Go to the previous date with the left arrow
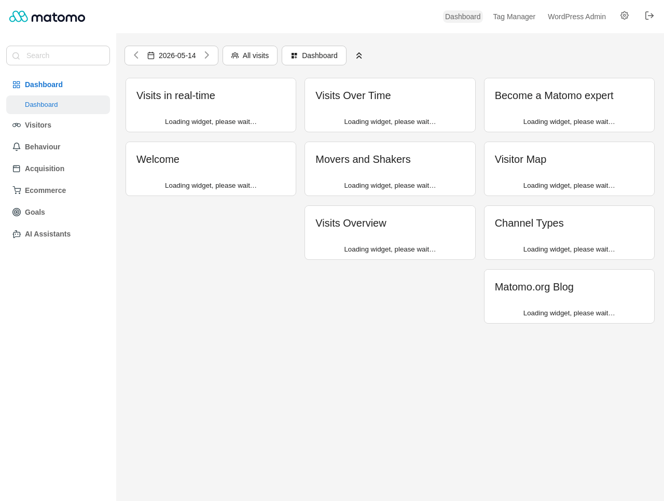 click(136, 55)
